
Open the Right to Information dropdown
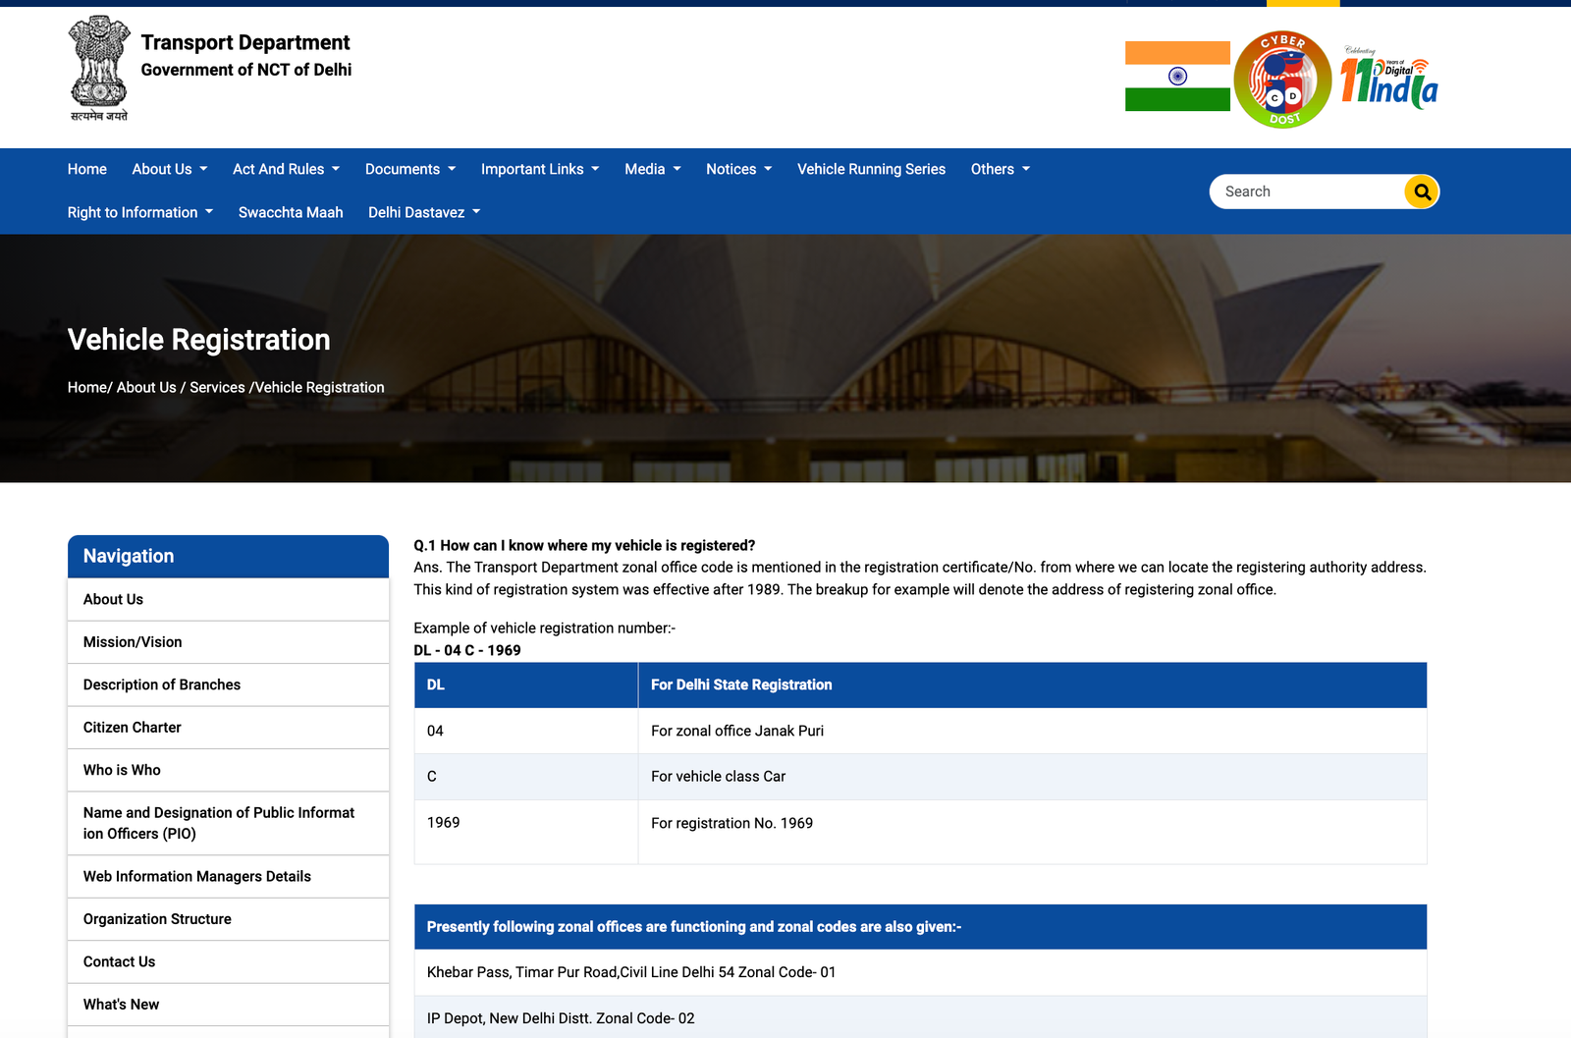(140, 212)
